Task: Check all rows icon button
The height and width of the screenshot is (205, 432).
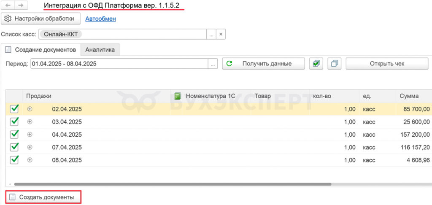Action: point(316,64)
